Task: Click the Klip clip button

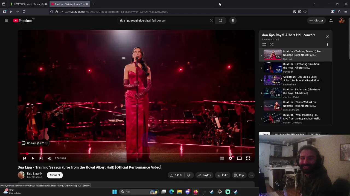Action: click(239, 175)
